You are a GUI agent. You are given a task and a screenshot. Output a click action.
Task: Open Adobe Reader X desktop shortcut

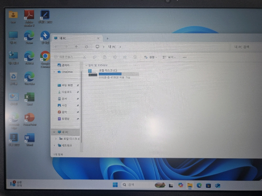29,18
